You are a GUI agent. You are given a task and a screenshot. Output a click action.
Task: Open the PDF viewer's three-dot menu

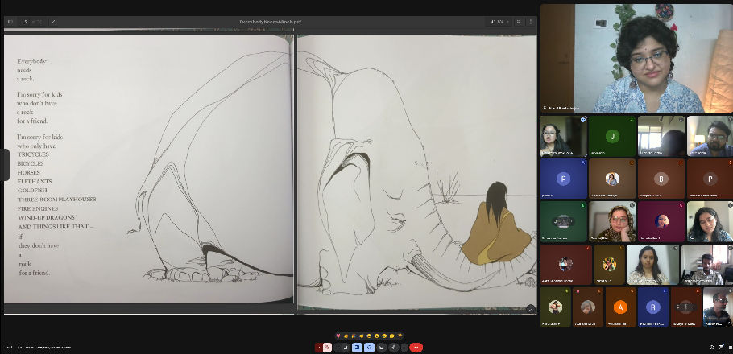[x=531, y=22]
